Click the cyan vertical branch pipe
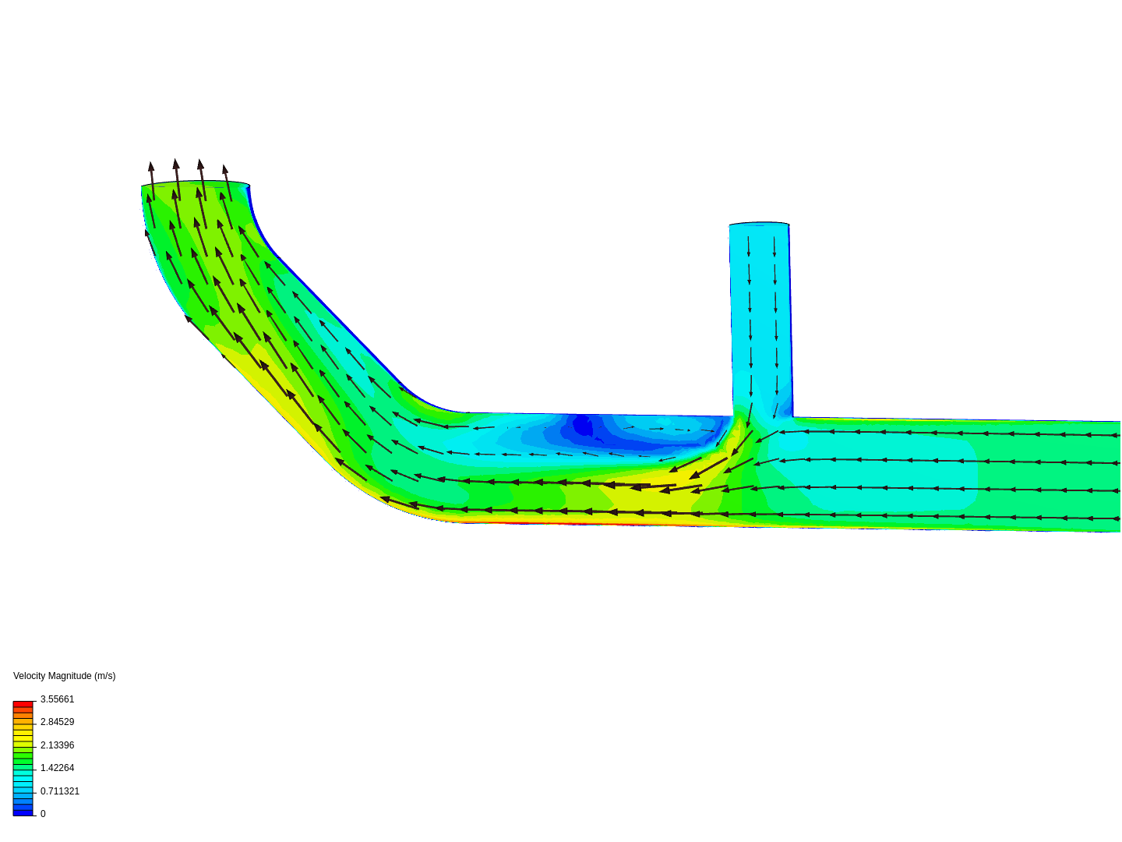The width and height of the screenshot is (1122, 842). point(761,320)
